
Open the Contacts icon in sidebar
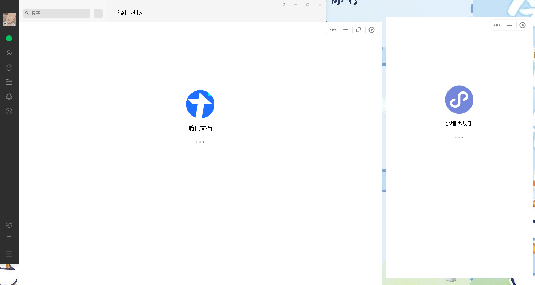tap(9, 53)
